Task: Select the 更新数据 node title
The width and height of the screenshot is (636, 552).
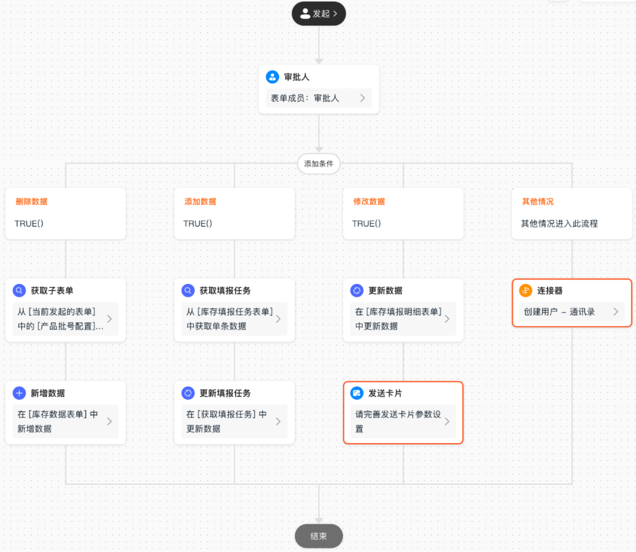Action: [x=385, y=290]
